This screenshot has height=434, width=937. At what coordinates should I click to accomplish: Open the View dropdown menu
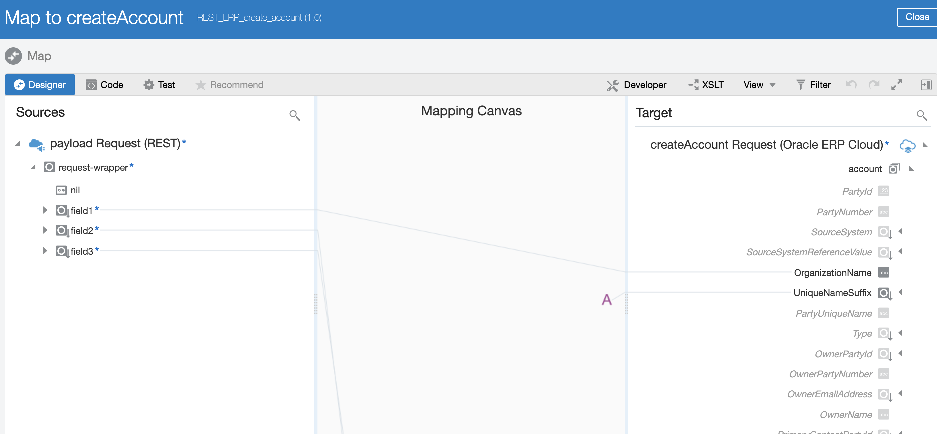click(759, 85)
